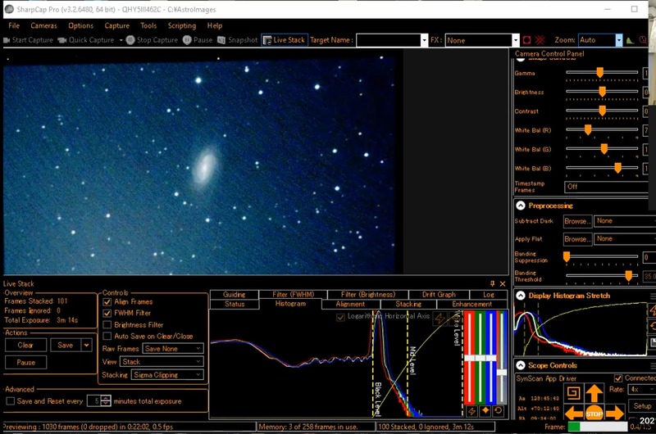Toggle the Live Stack toolbar button

coord(285,40)
